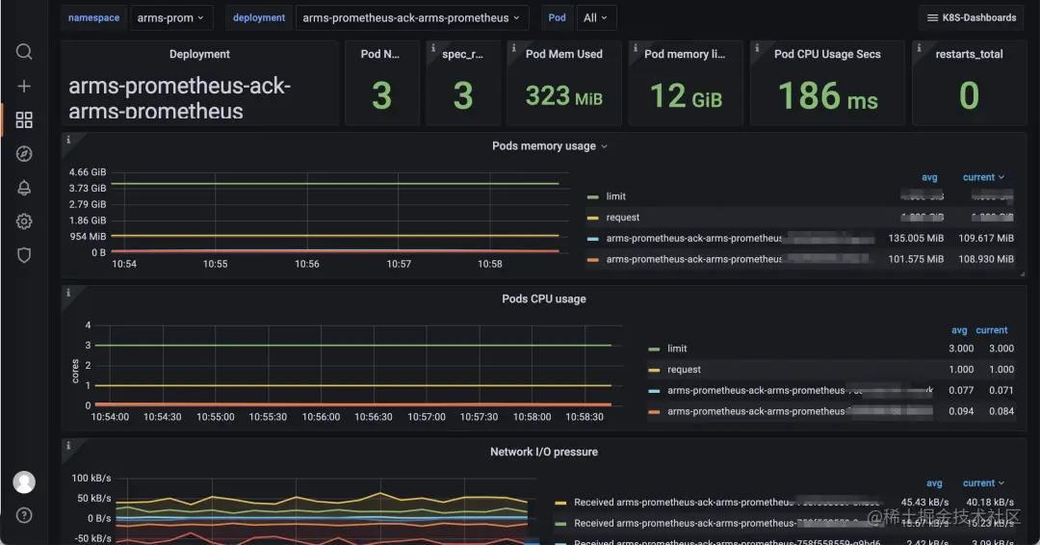Image resolution: width=1040 pixels, height=545 pixels.
Task: Sort memory legend by current column
Action: [983, 177]
